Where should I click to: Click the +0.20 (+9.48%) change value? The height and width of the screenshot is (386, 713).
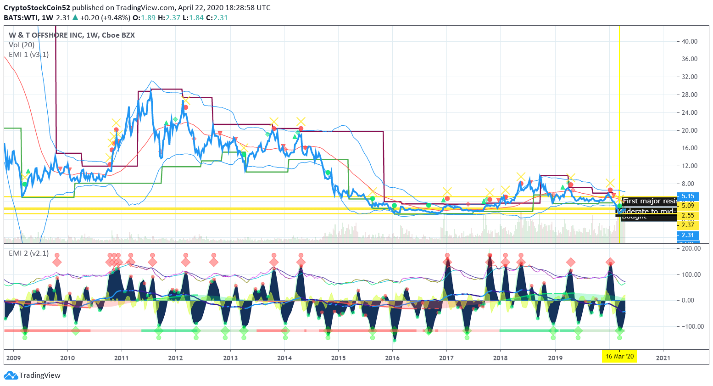[106, 18]
